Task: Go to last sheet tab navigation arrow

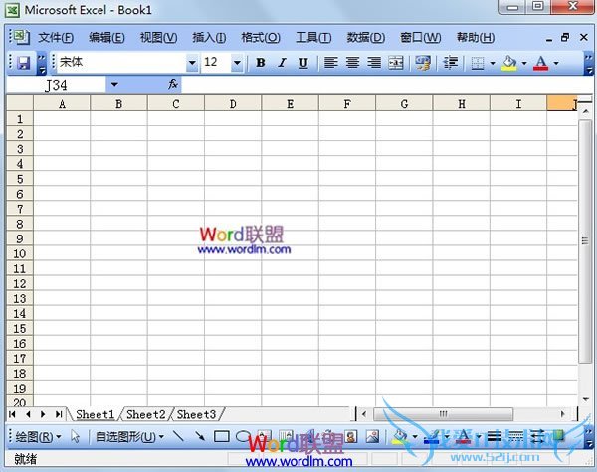Action: (59, 414)
